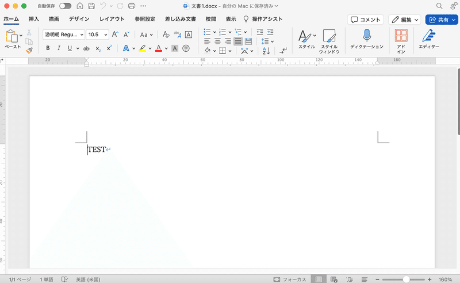Apply strikethrough to the text
The height and width of the screenshot is (283, 460).
[x=86, y=48]
